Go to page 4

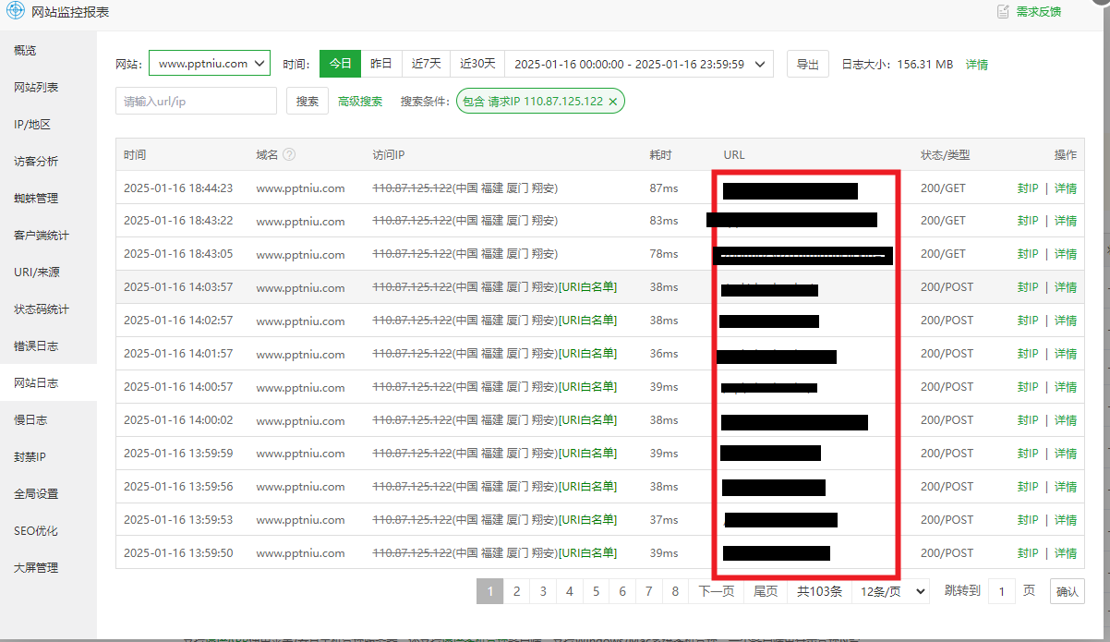coord(570,591)
